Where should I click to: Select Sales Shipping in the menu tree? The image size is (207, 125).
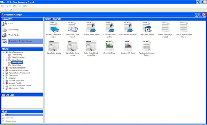click(x=17, y=60)
